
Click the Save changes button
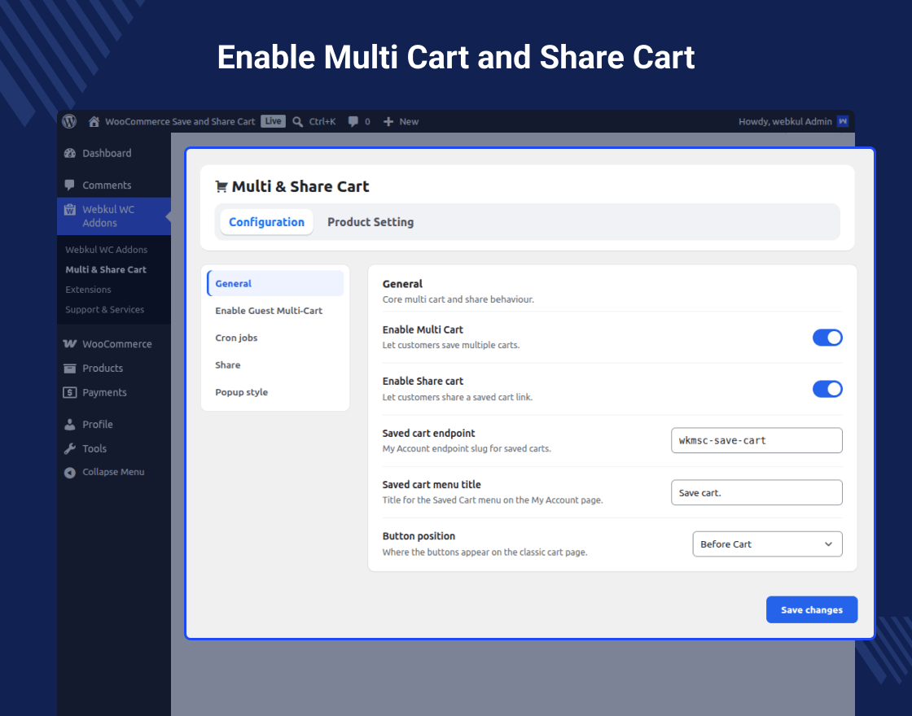click(x=811, y=609)
